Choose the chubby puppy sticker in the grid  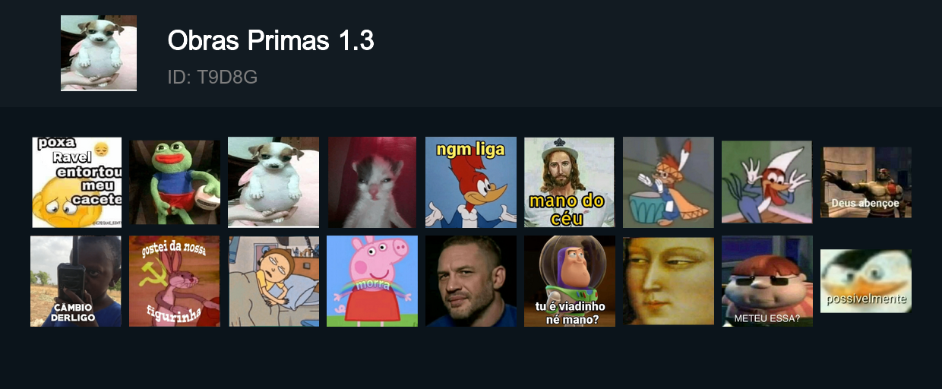click(273, 182)
